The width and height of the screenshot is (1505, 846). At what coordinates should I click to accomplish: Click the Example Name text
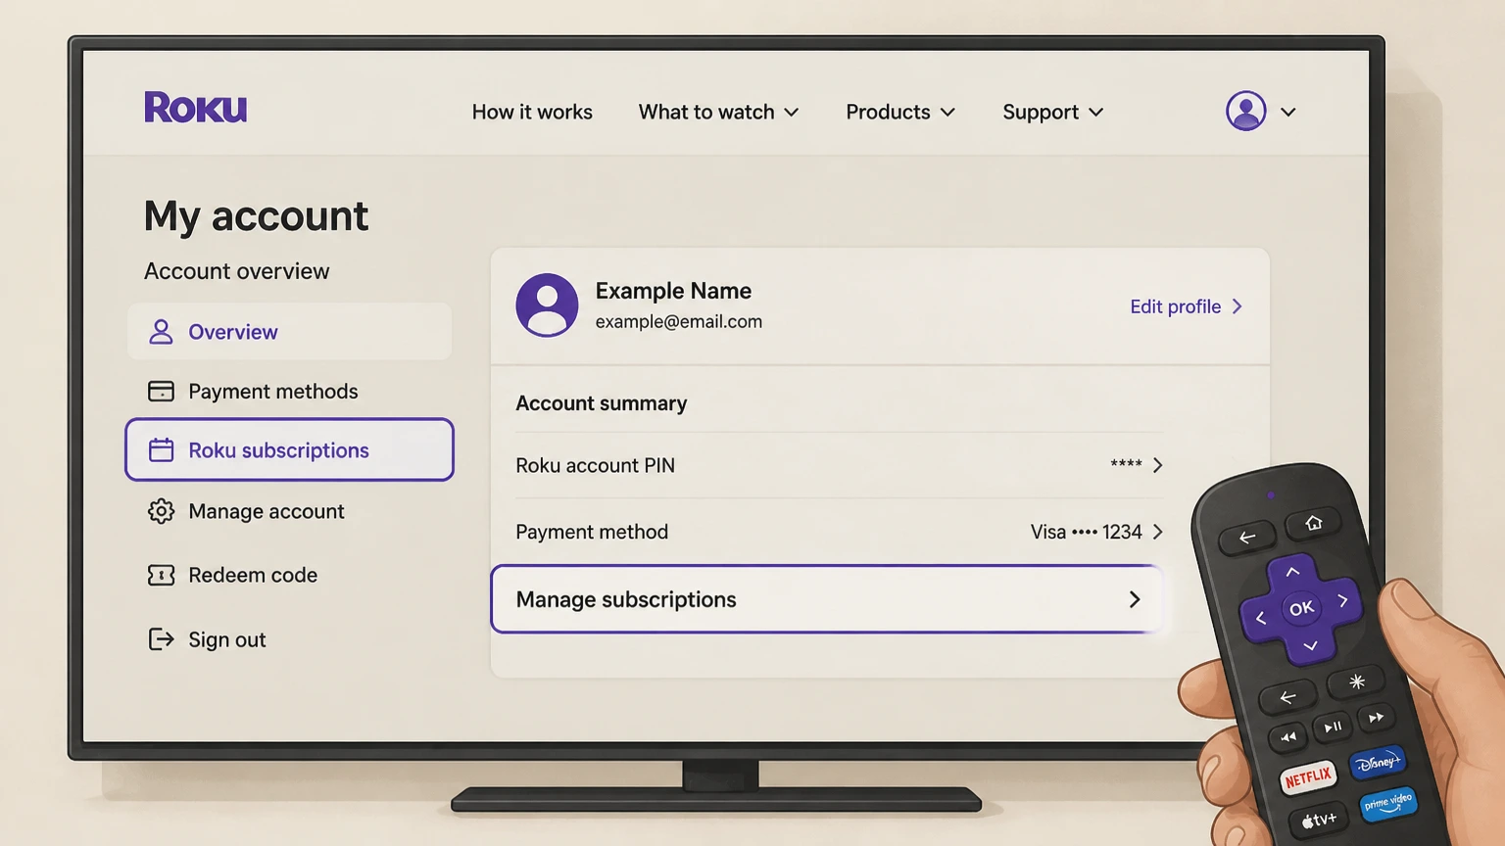pyautogui.click(x=673, y=291)
